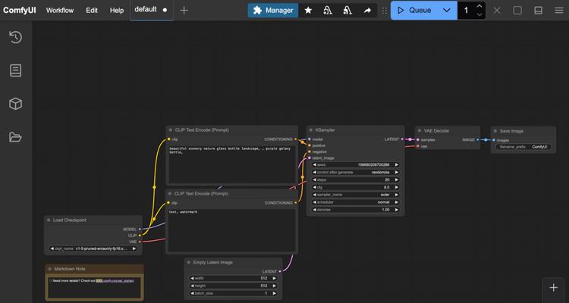The image size is (569, 303).
Task: Collapse the Markdown Note node via its dot
Action: (50, 269)
